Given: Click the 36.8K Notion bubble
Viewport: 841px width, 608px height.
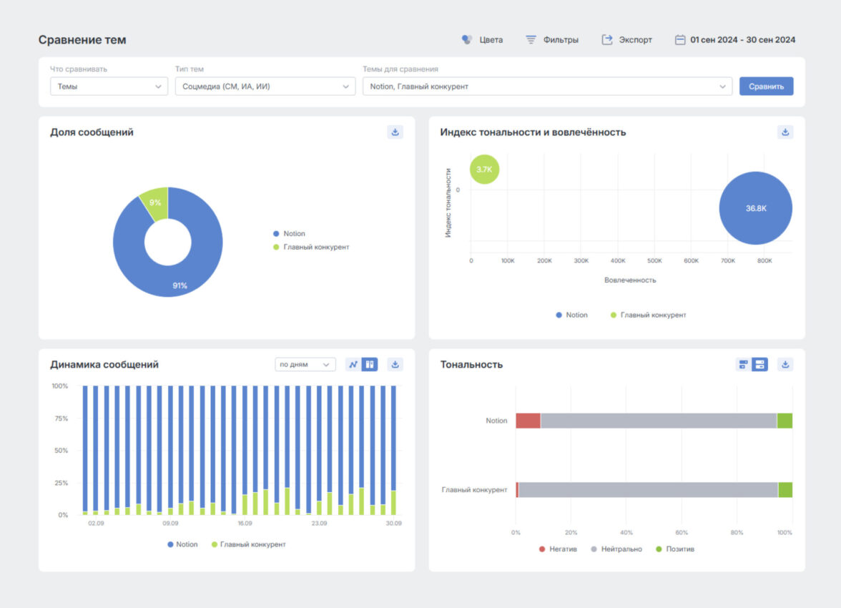Looking at the screenshot, I should 755,208.
